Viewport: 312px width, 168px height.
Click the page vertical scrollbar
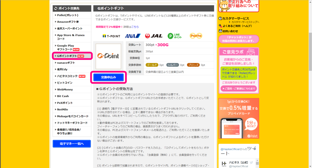pos(310,52)
